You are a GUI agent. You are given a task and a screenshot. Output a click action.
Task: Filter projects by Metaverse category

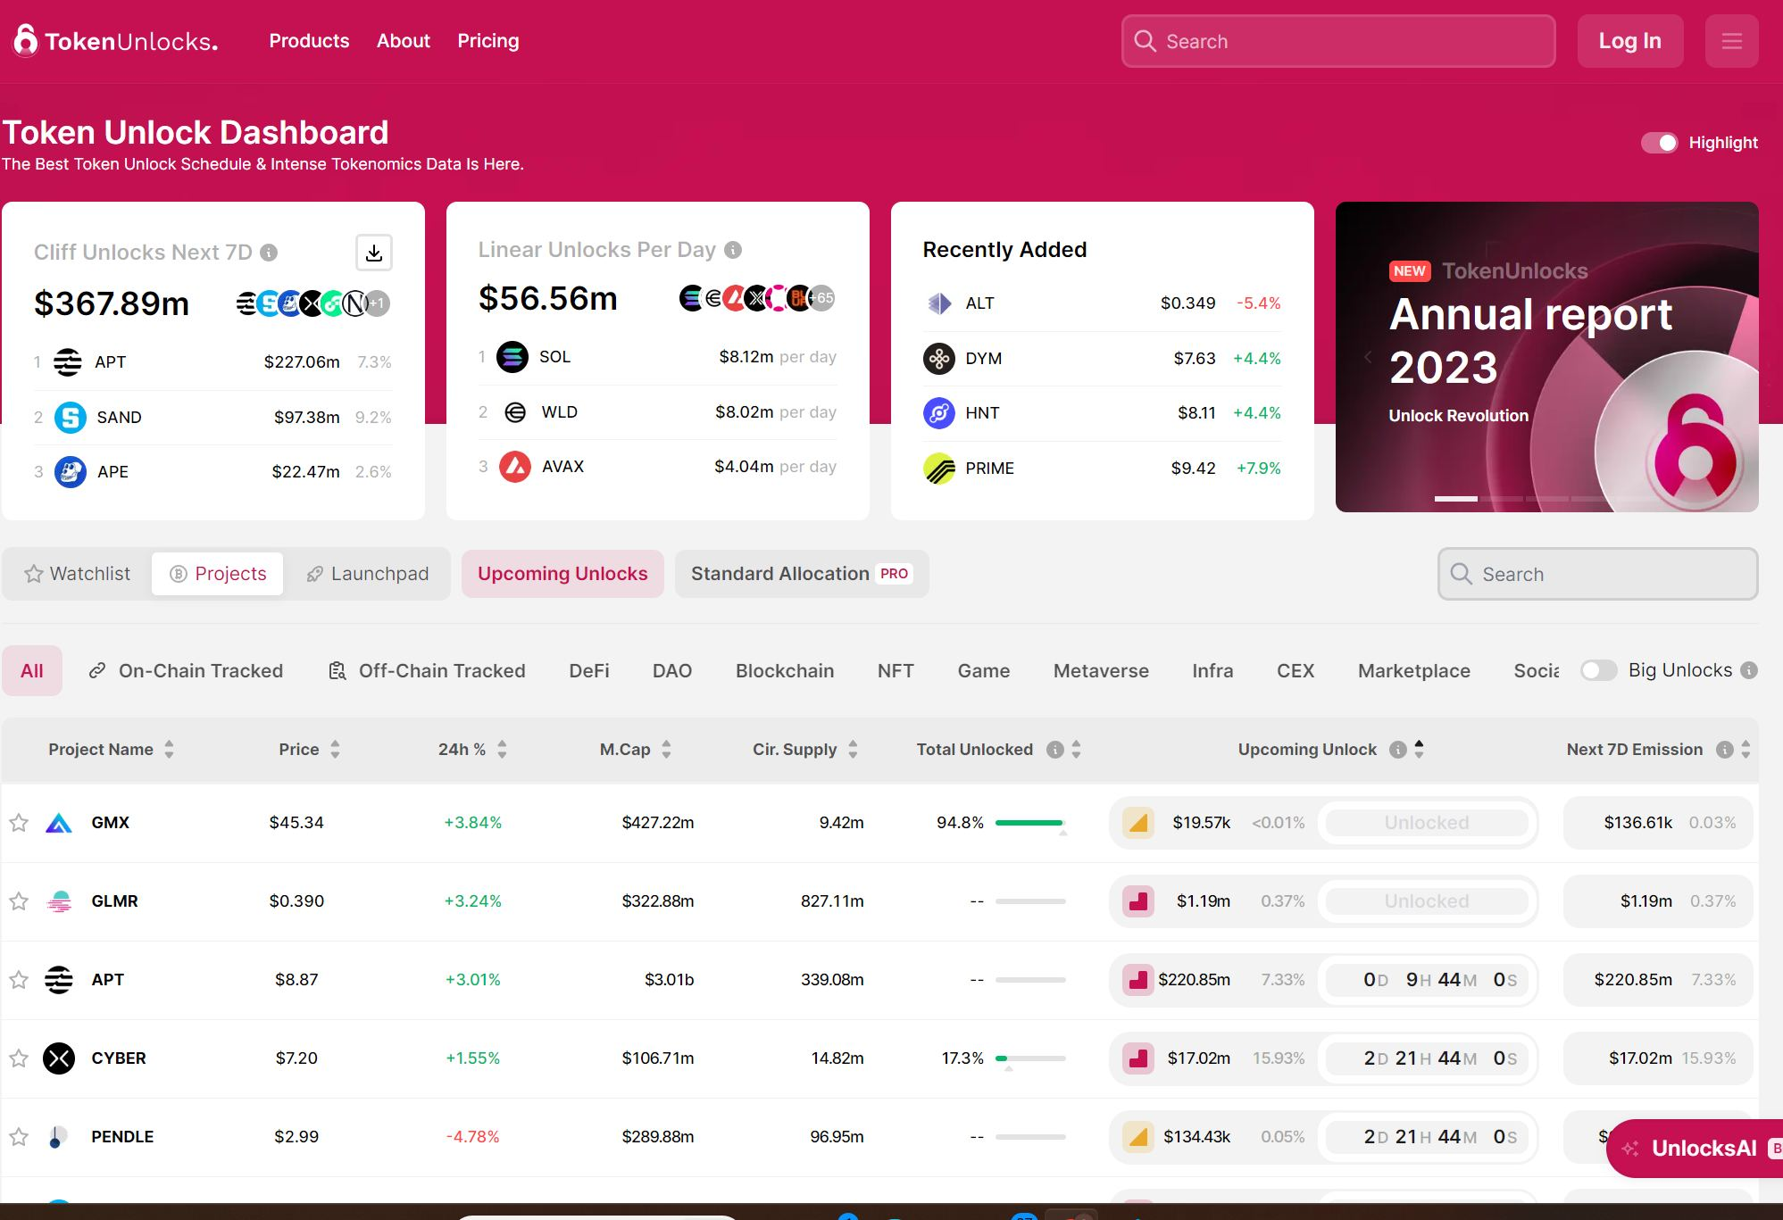click(x=1101, y=671)
